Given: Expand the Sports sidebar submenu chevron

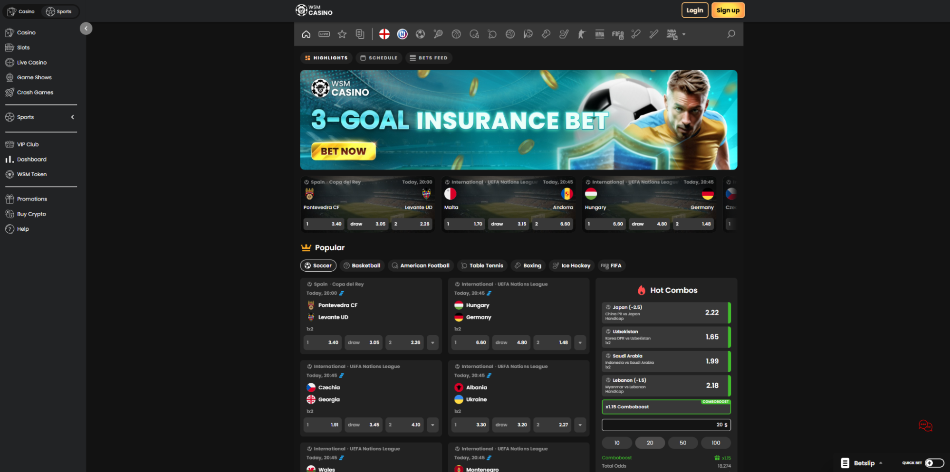Looking at the screenshot, I should 73,117.
